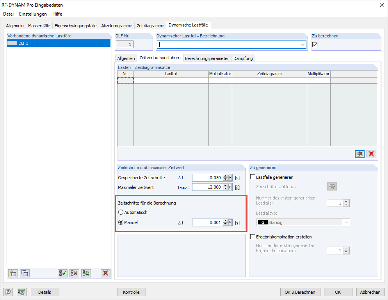Open the Datei menu
This screenshot has width=388, height=300.
(x=9, y=14)
